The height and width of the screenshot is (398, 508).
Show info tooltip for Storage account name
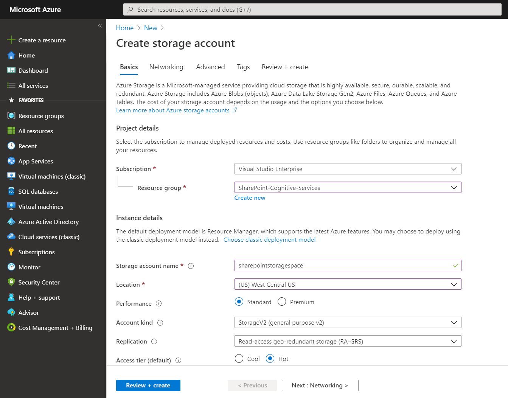191,266
